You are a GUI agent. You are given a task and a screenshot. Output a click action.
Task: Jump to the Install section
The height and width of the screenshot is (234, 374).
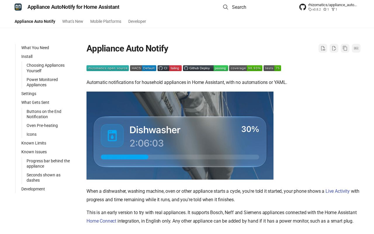tap(27, 56)
